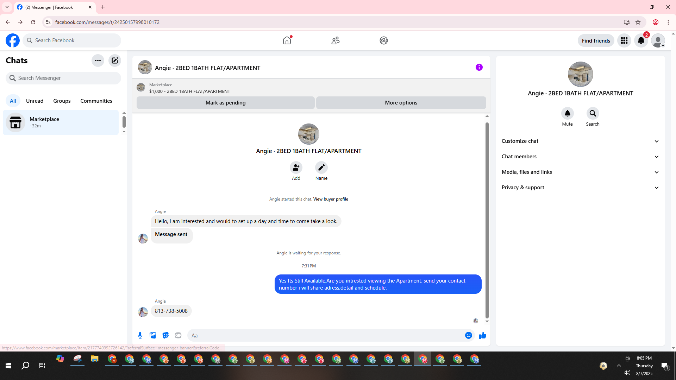The width and height of the screenshot is (676, 380).
Task: Open the Friends icon in top navigation
Action: pos(336,40)
